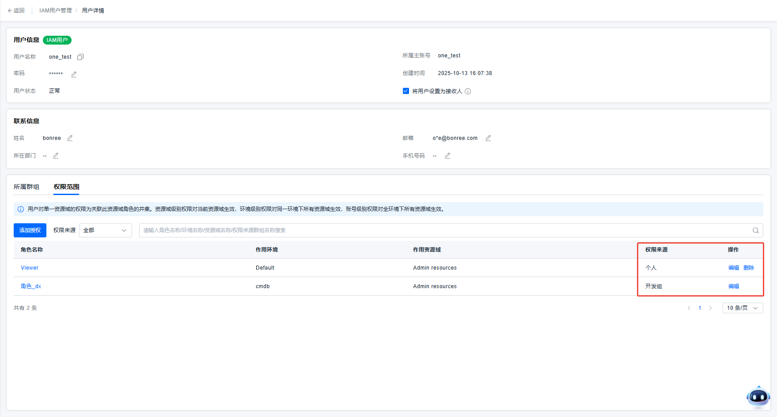Edit the 角色_dx row authorization
777x417 pixels.
tap(733, 286)
